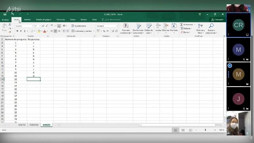
Task: Toggle Underline formatting (S)
Action: [25, 31]
